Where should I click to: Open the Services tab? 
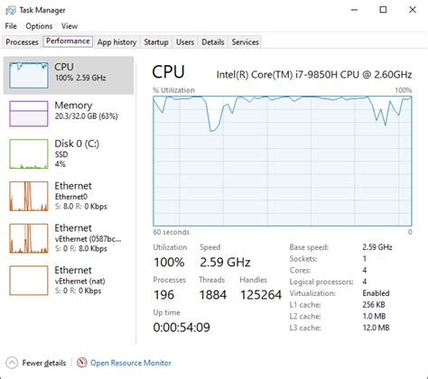click(245, 42)
